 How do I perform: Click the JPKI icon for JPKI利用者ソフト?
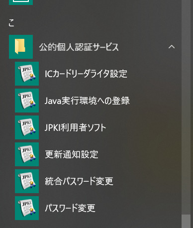27,127
